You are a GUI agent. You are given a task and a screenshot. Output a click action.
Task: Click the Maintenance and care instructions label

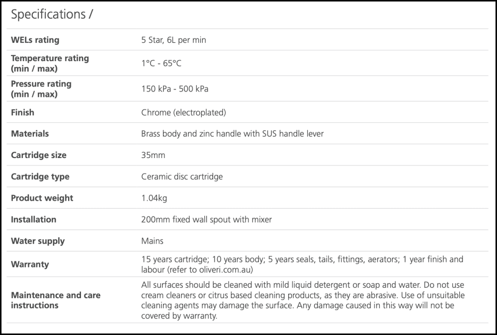pos(56,300)
